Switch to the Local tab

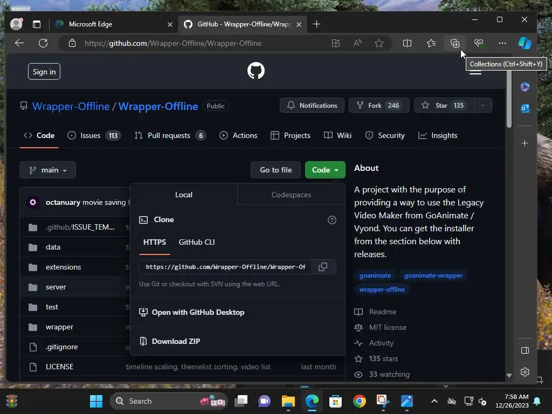coord(184,195)
